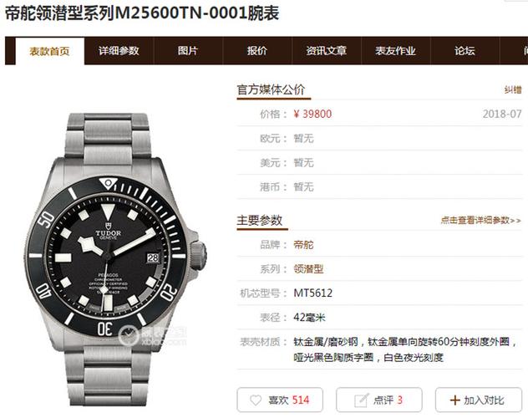Switch to the 详细参数 tab
This screenshot has width=528, height=418.
[x=119, y=50]
